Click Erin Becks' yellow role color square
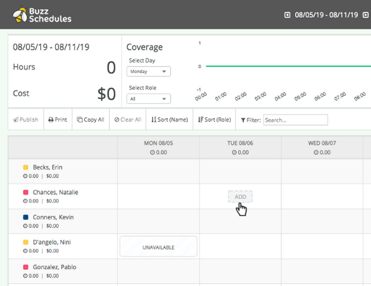Screen dimensions: 371x286 point(26,167)
